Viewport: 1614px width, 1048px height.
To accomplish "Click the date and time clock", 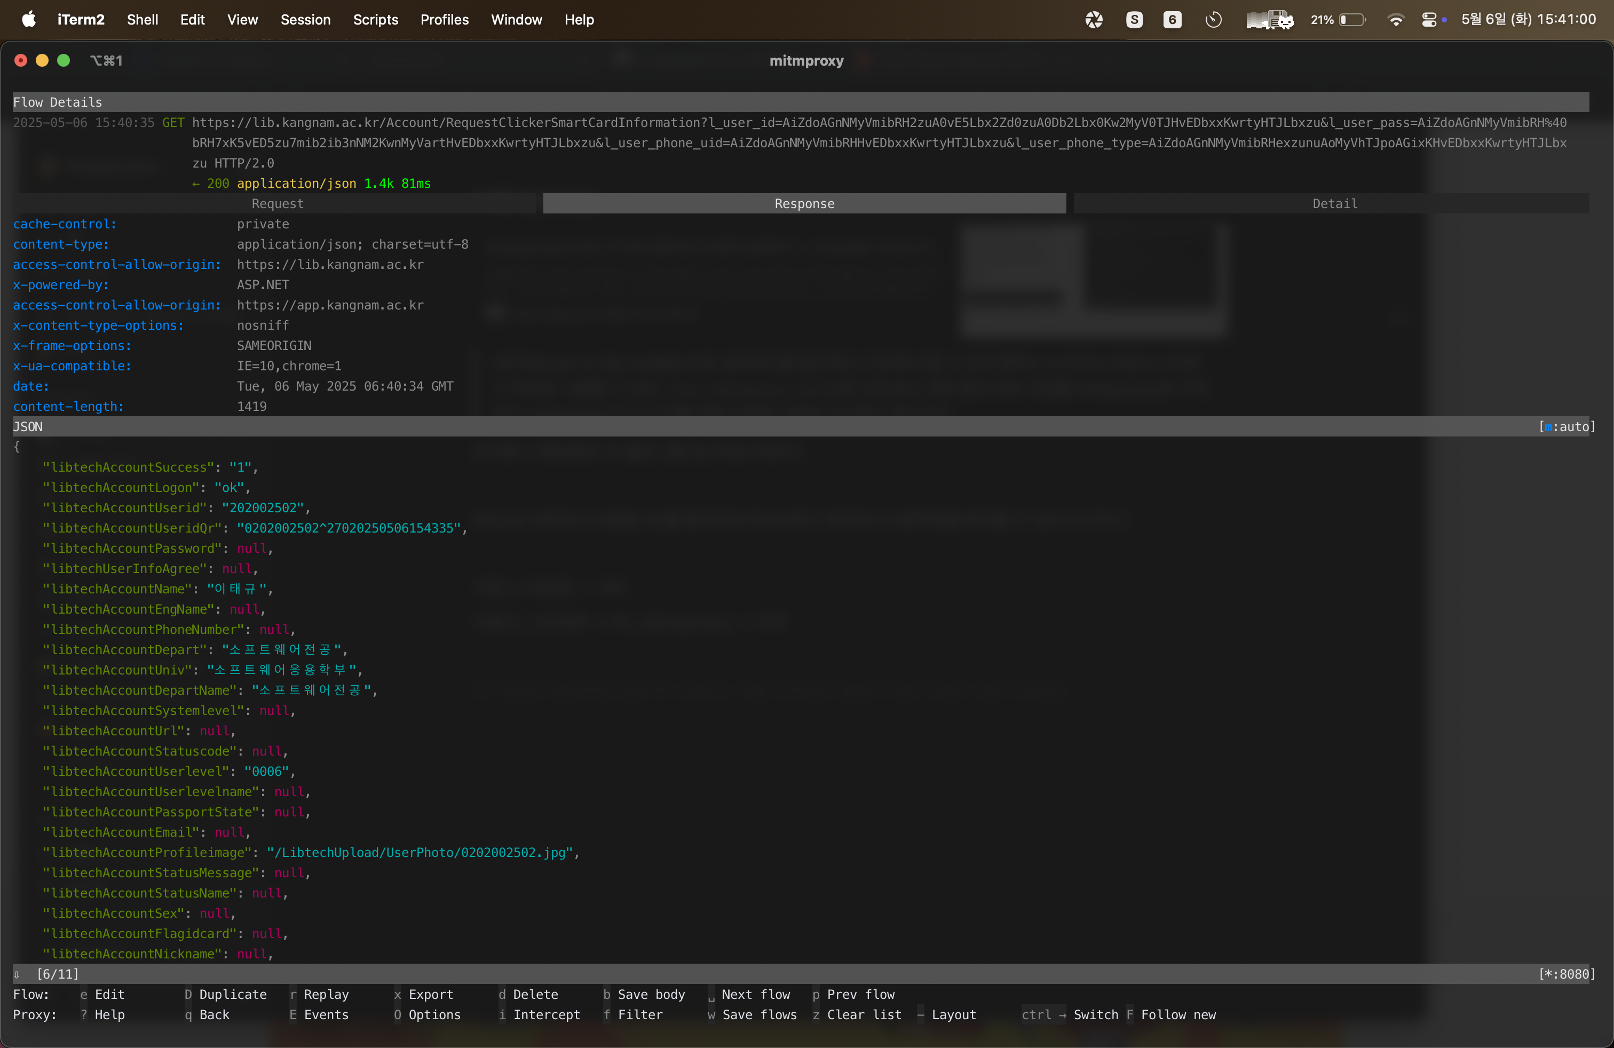I will 1528,20.
